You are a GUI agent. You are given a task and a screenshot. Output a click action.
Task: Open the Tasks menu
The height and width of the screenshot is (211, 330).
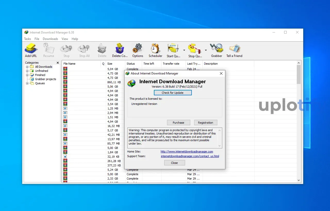[28, 39]
